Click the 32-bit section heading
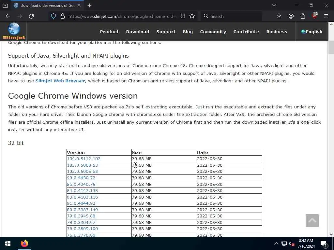Screen dimensions: 334x250 pos(16,143)
